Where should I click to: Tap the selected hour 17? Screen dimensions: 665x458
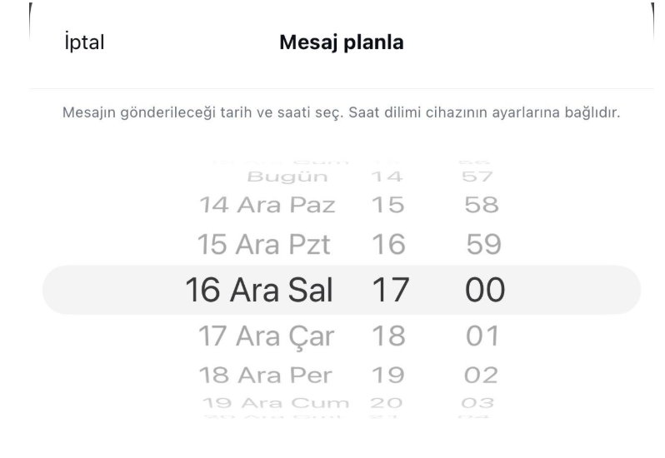pyautogui.click(x=387, y=289)
